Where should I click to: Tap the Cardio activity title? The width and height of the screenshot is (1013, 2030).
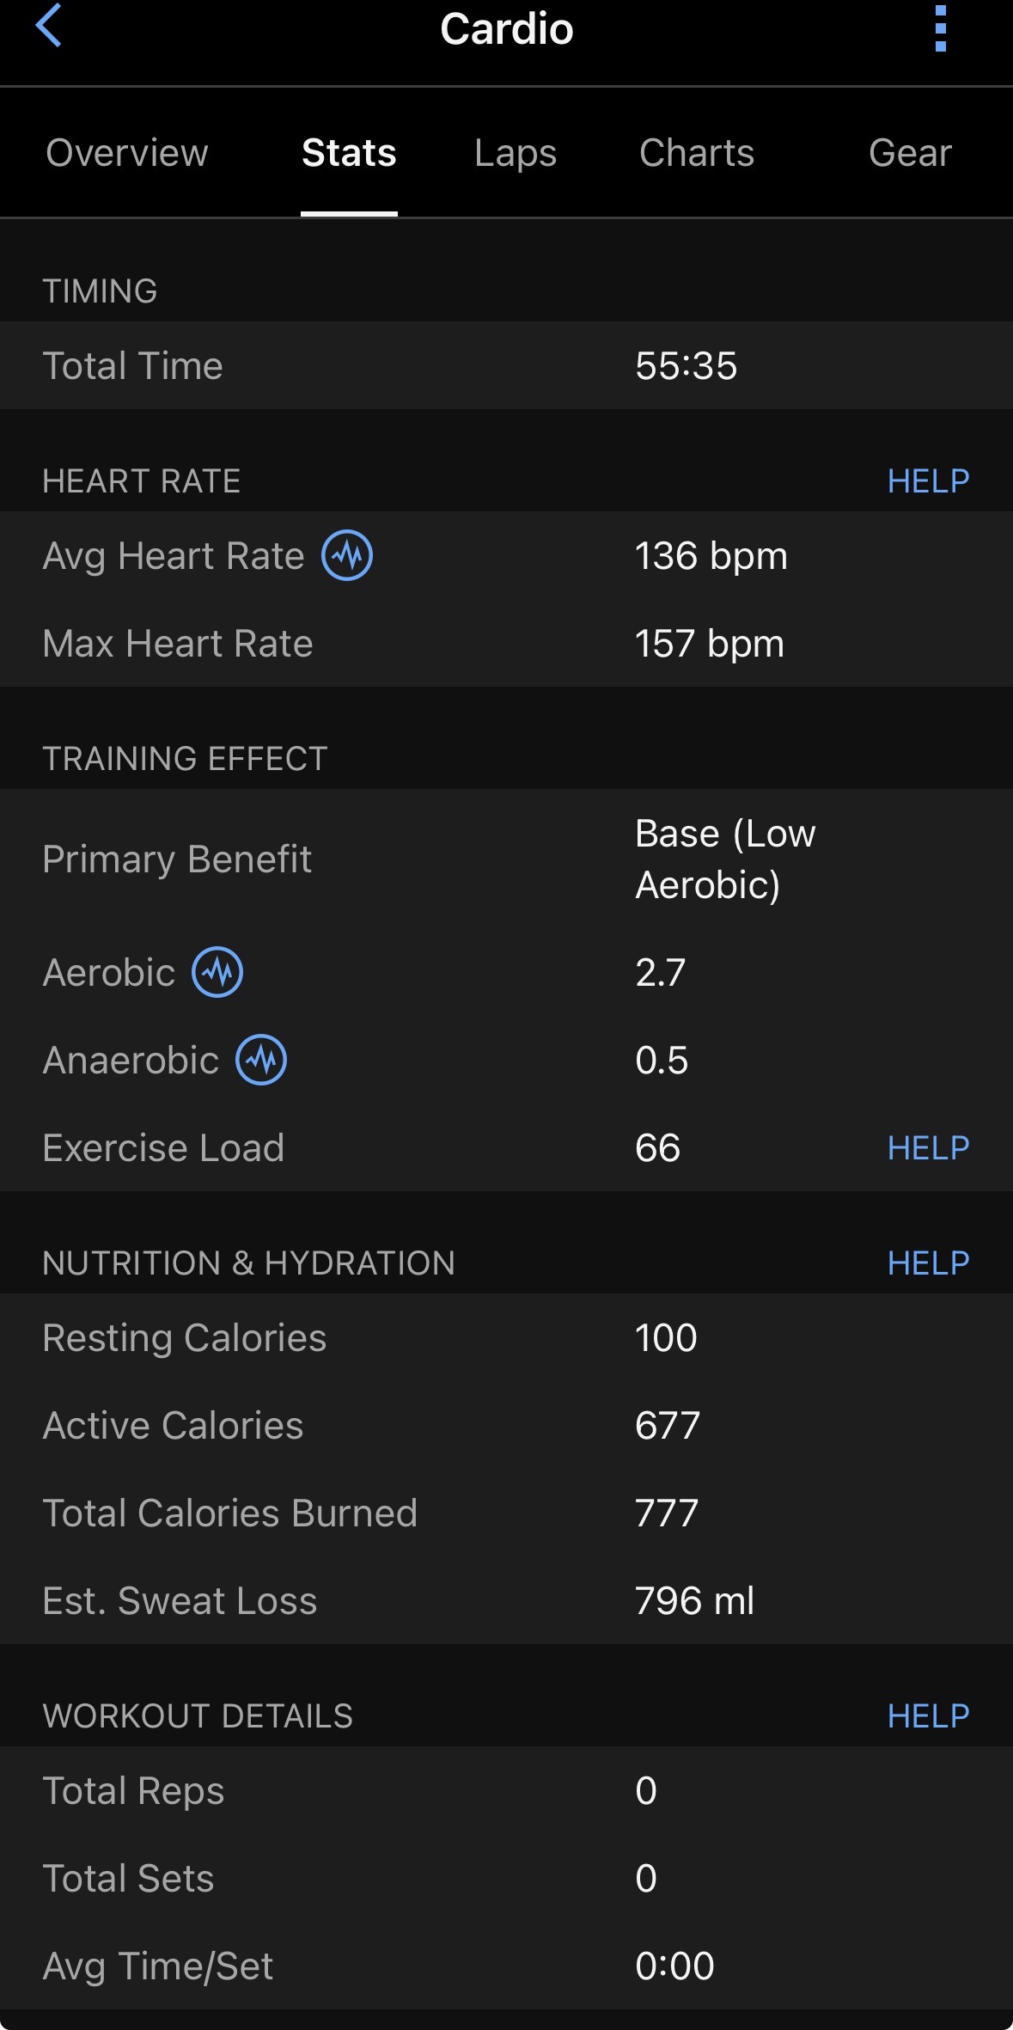click(506, 29)
